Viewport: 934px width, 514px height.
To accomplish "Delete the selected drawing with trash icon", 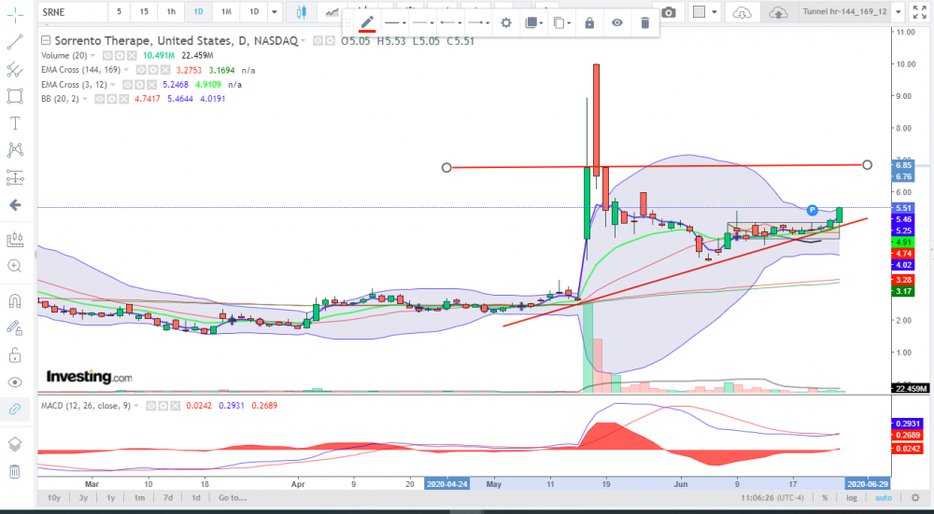I will [644, 23].
